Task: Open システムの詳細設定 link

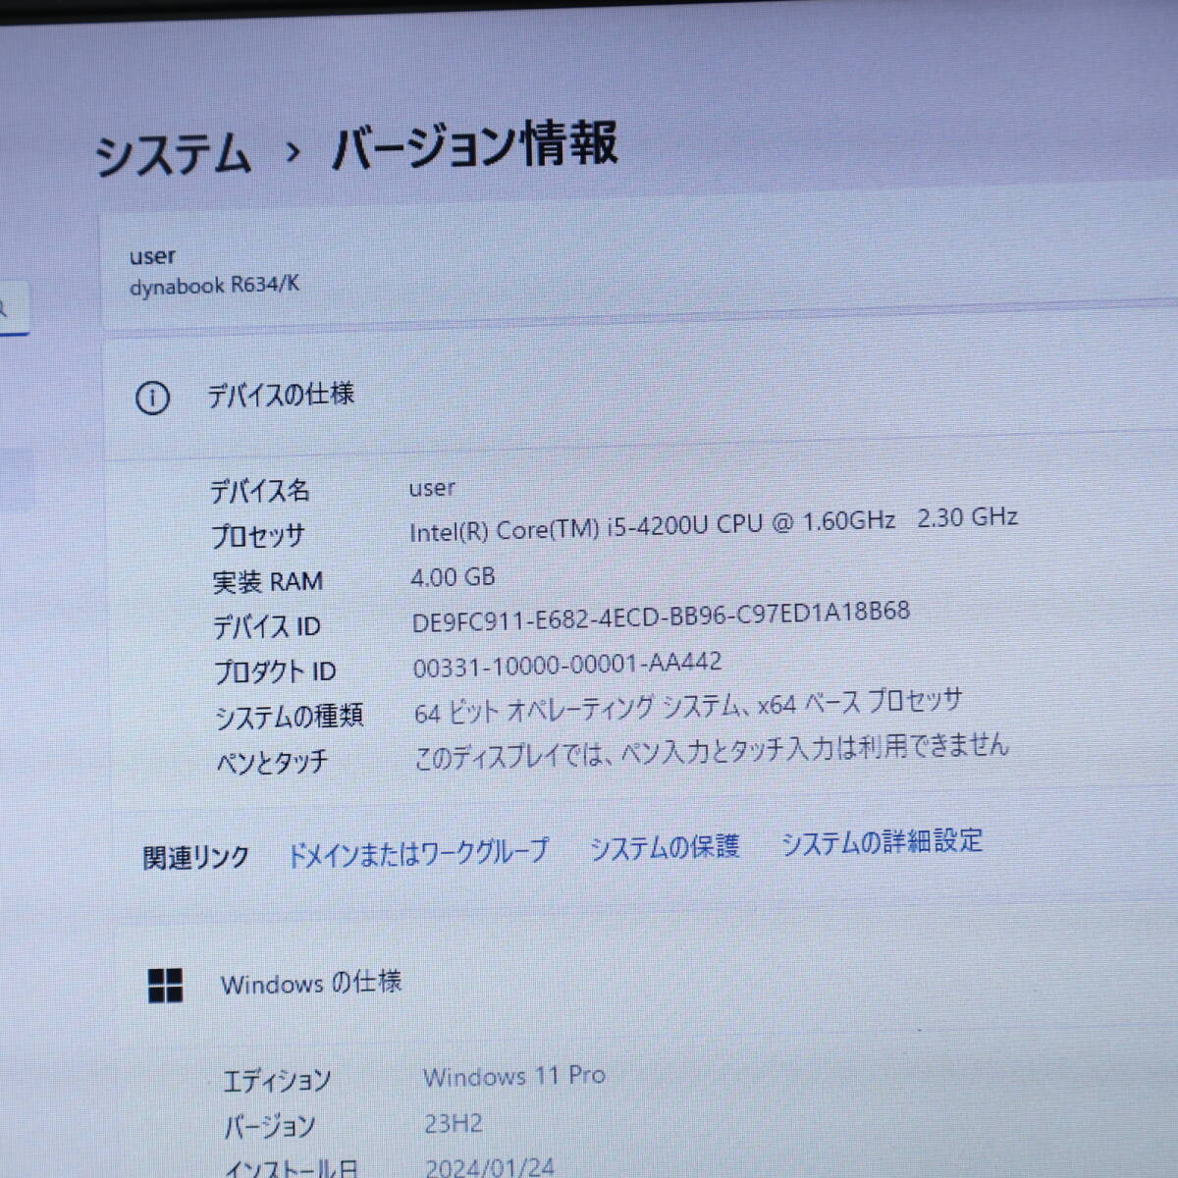Action: click(882, 842)
